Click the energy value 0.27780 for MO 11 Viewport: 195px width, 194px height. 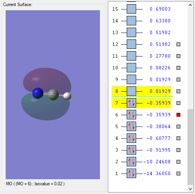[160, 56]
